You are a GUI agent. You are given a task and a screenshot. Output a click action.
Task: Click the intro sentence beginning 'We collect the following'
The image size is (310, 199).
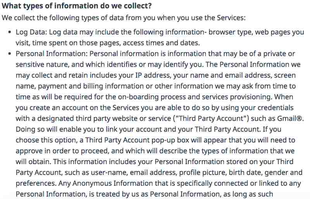point(124,18)
